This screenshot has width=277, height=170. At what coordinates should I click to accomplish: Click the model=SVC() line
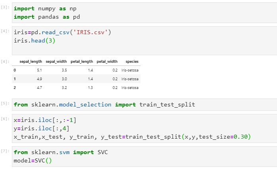33,160
